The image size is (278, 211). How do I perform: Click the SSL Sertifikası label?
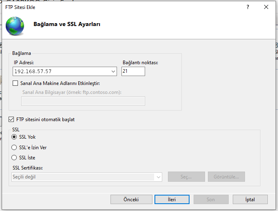[x=28, y=167]
